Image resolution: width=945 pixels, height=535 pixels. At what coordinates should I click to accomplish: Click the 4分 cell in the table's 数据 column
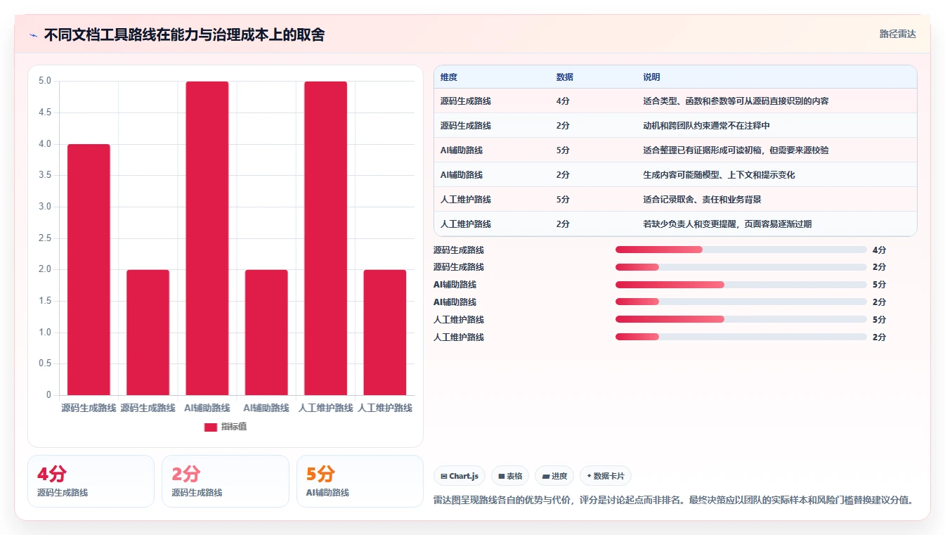(x=563, y=101)
